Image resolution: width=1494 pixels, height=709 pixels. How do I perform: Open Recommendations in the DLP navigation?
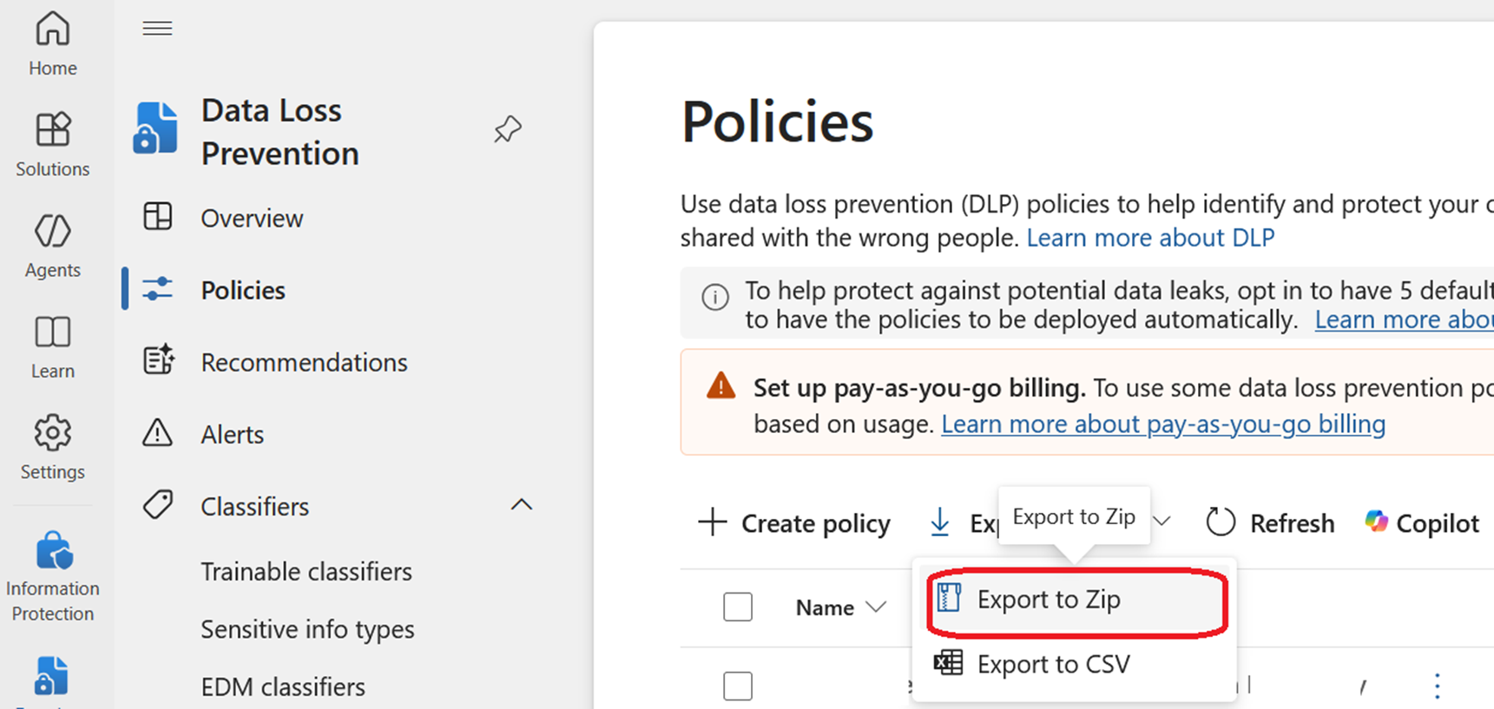coord(304,362)
